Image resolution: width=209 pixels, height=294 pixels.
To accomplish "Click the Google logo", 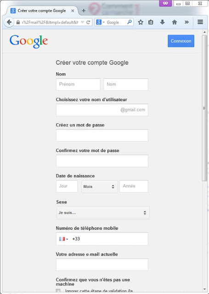I will coord(28,42).
